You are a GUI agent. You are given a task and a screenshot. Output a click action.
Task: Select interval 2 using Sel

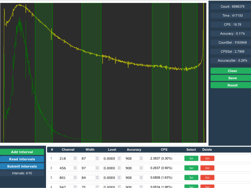point(191,168)
